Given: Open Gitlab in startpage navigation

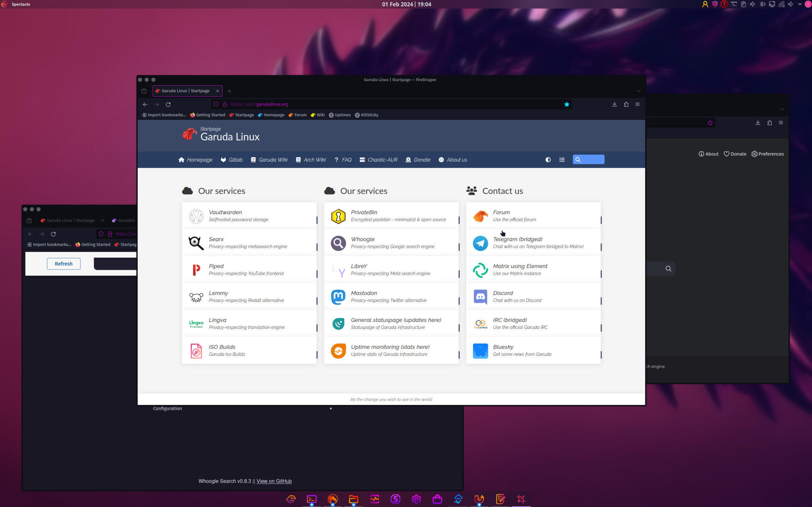Looking at the screenshot, I should [232, 160].
